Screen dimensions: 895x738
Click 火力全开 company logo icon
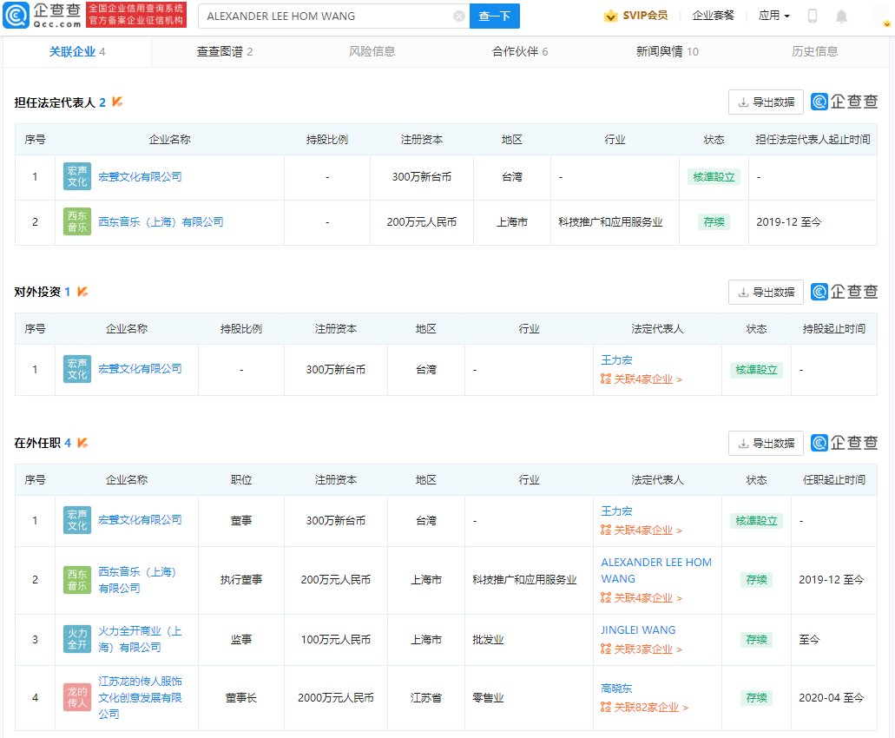tap(77, 639)
